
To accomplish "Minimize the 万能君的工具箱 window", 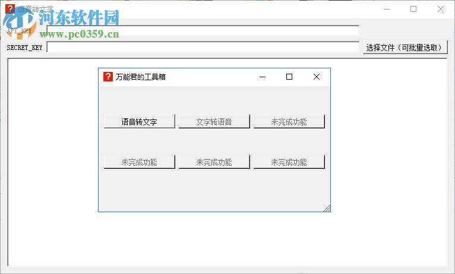I will (263, 77).
